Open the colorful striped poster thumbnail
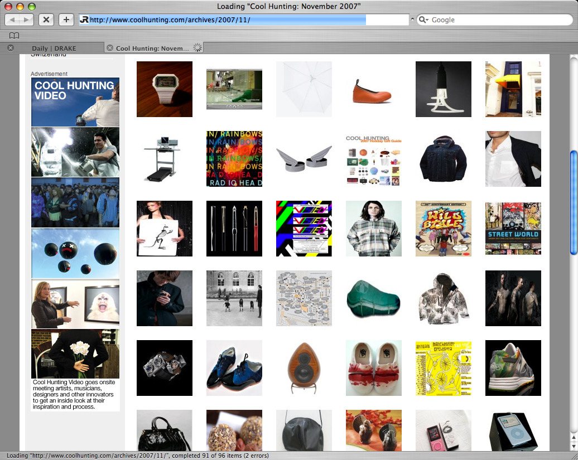Screen dimensions: 578x460 [x=304, y=229]
